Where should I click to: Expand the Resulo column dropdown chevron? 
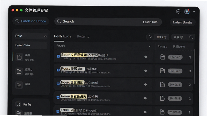(x=150, y=46)
